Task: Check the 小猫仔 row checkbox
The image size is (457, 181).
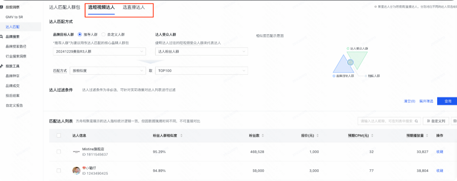Action: (x=59, y=170)
